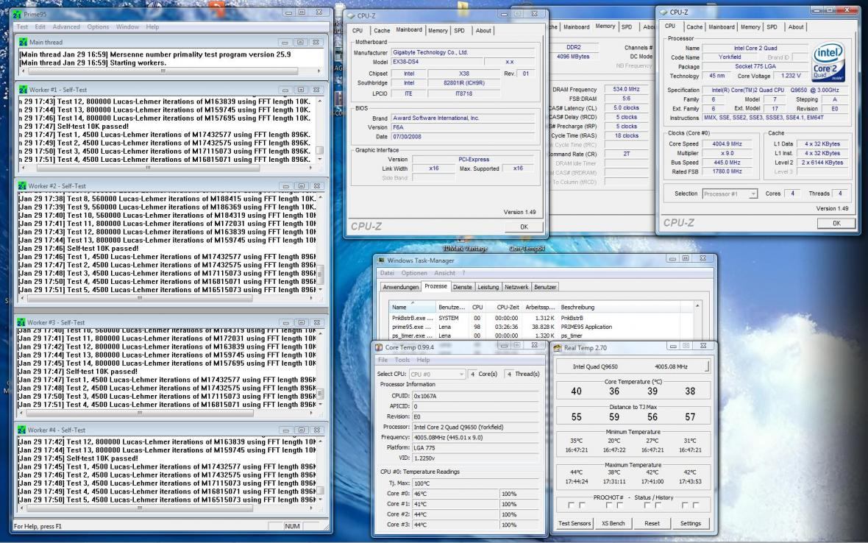Click the Worker #1 Self-Test window icon
Screen dimensions: 868x543
[23, 90]
